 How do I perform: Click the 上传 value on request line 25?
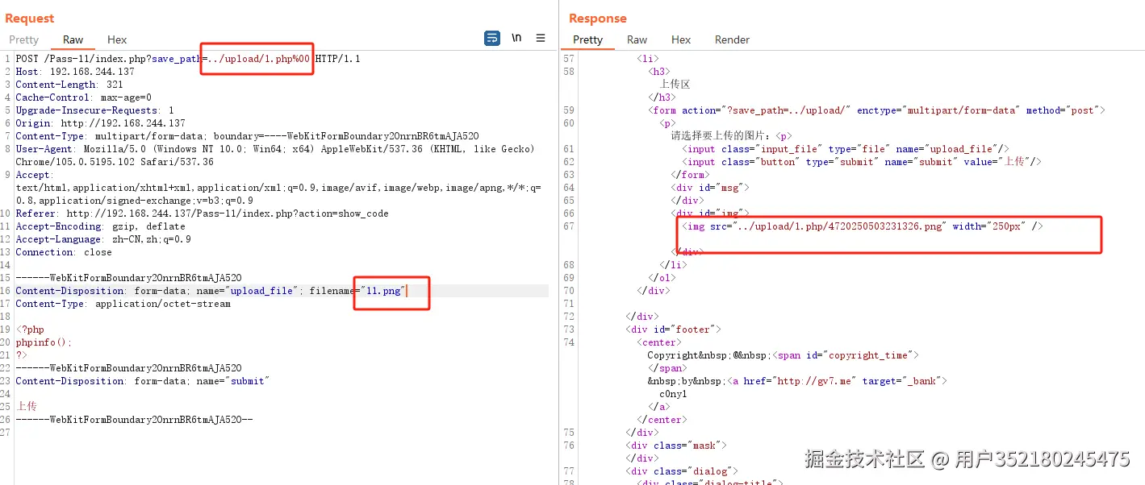pyautogui.click(x=27, y=407)
